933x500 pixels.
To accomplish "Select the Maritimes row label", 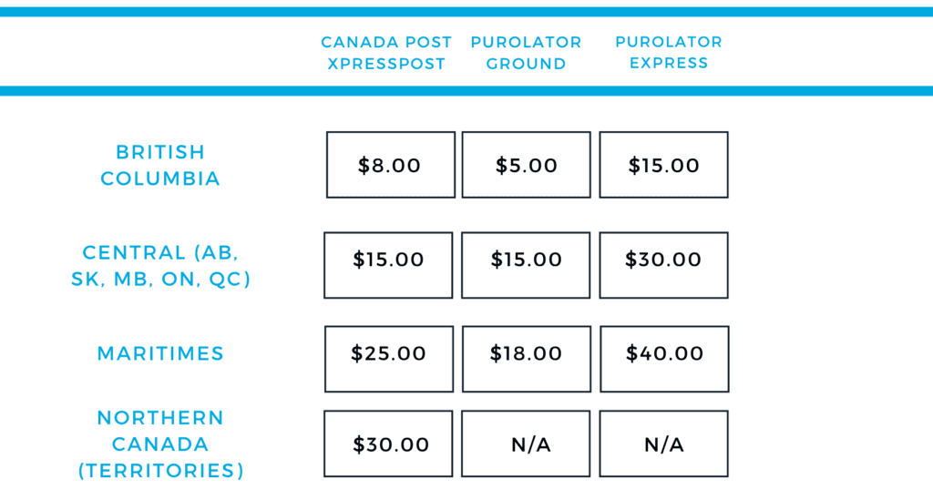I will pyautogui.click(x=160, y=353).
